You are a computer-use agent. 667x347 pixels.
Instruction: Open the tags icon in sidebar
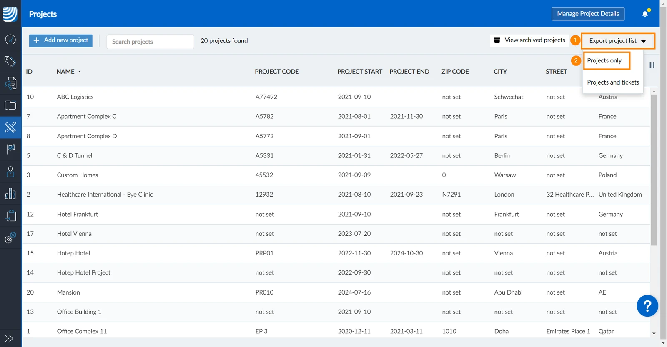10,61
